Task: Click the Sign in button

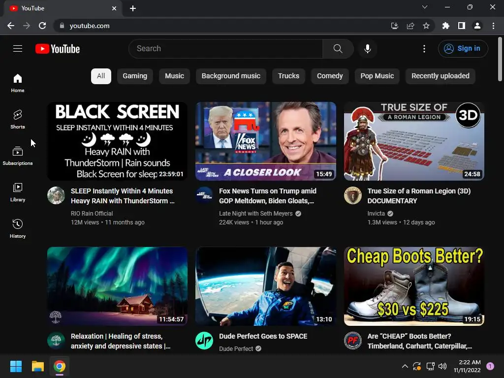Action: (463, 49)
